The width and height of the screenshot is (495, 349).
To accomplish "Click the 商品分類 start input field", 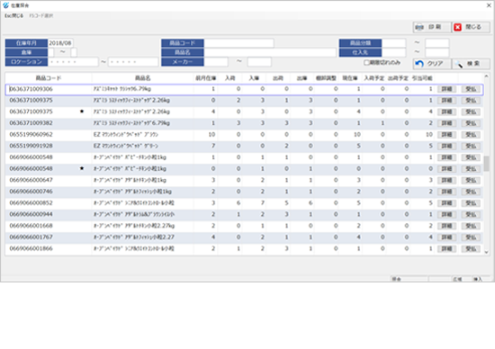I will [x=393, y=43].
